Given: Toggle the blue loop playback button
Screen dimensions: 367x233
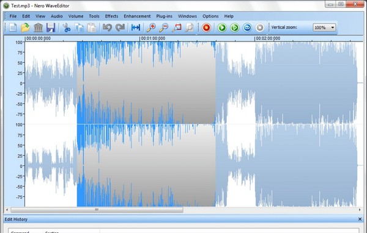Looking at the screenshot, I should [x=247, y=27].
